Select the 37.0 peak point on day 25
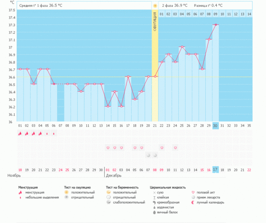 (x=182, y=47)
